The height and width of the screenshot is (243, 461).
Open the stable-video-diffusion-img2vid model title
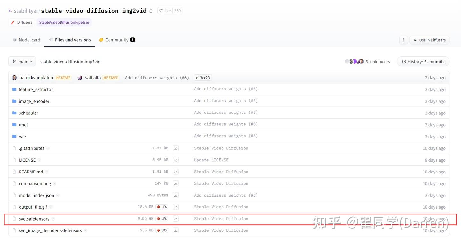click(94, 11)
